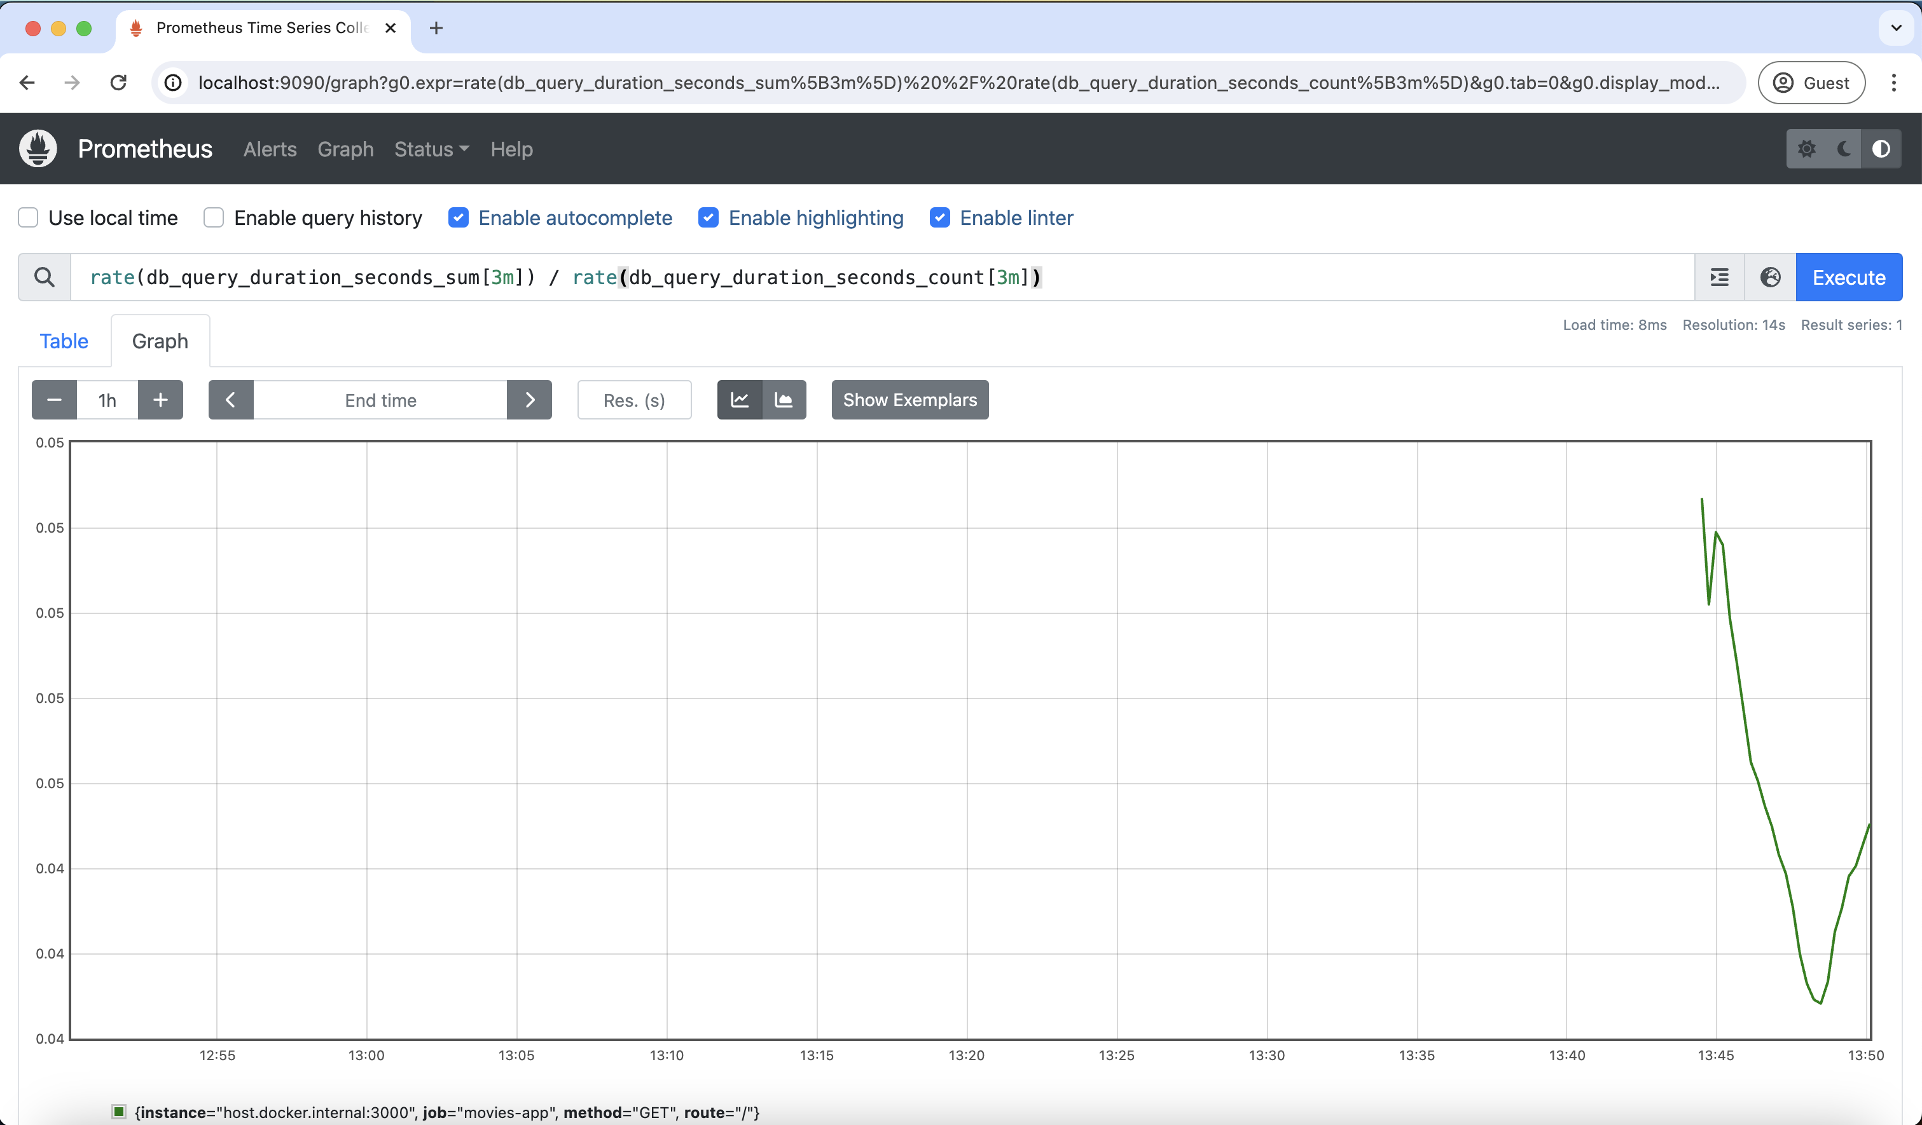Show stacked area graph

click(784, 400)
